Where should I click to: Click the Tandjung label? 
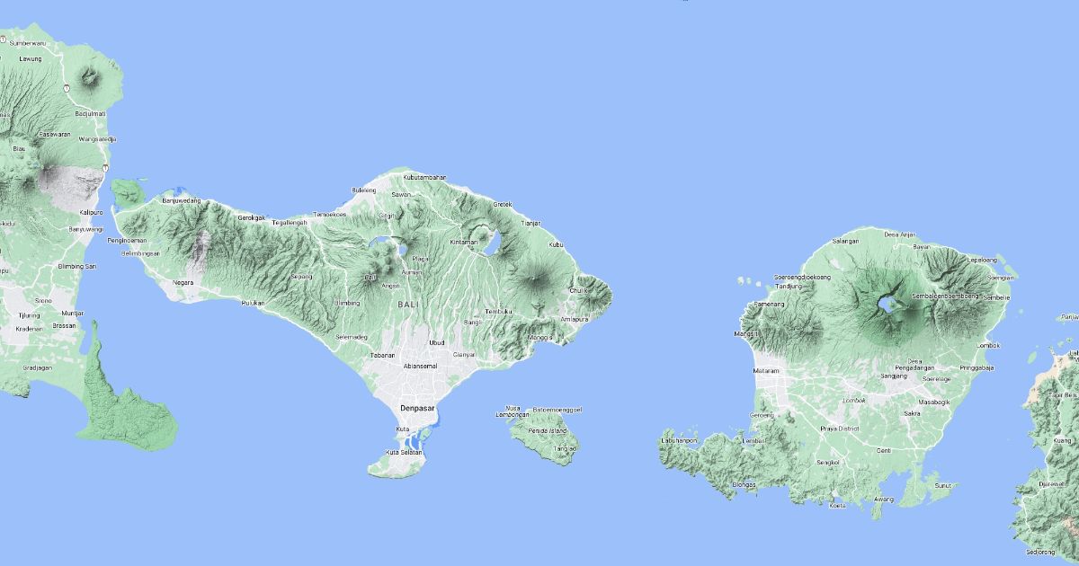tap(788, 287)
